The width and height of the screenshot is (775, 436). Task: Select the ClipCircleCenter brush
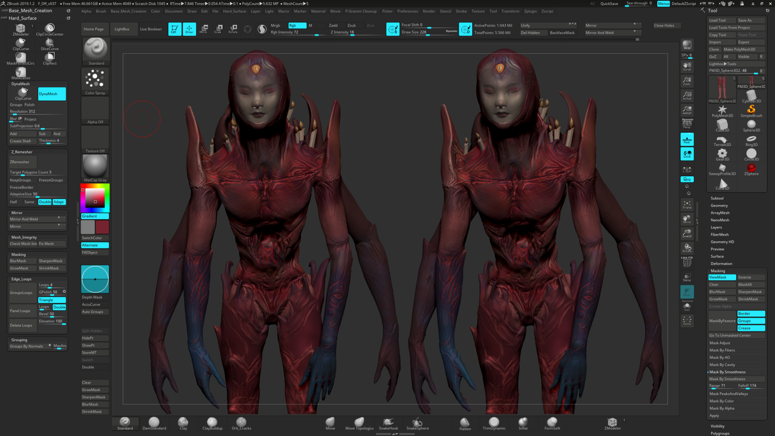pos(50,30)
